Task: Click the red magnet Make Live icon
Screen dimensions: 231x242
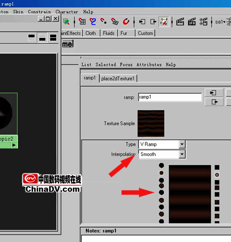Action: click(x=126, y=22)
